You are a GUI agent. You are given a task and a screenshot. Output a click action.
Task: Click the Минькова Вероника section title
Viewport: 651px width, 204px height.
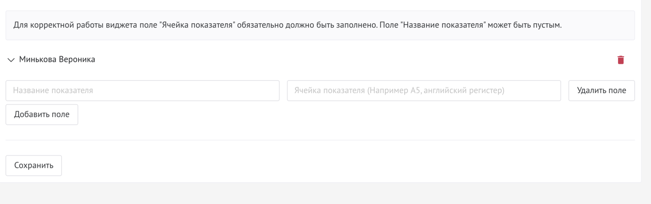(x=57, y=59)
